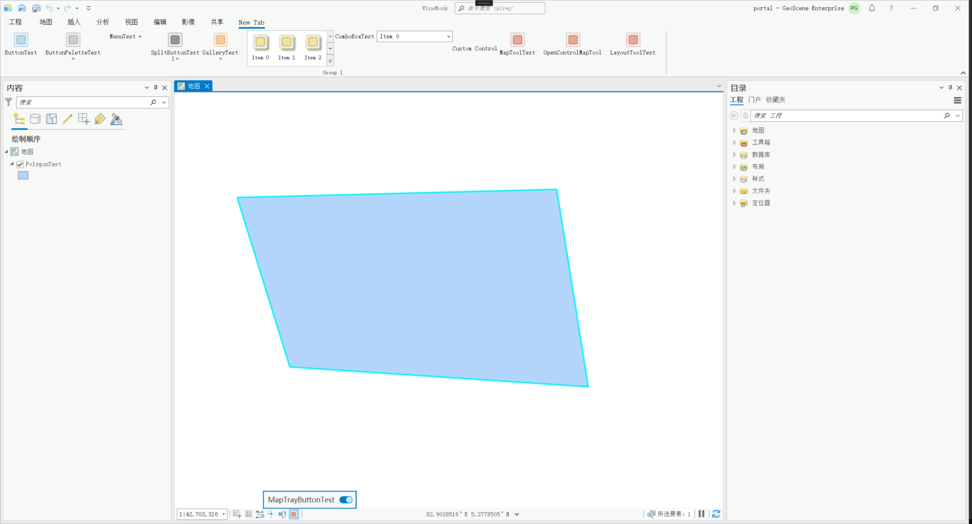Open the map scale 1:42,703,316 dropdown
This screenshot has height=524, width=972.
point(224,514)
